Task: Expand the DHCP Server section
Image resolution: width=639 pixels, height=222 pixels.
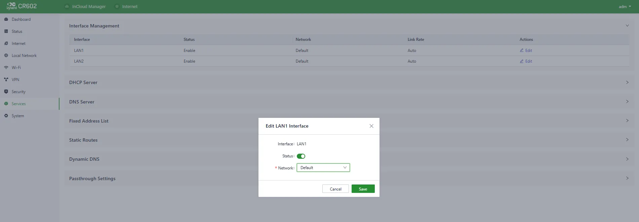Action: pyautogui.click(x=350, y=82)
